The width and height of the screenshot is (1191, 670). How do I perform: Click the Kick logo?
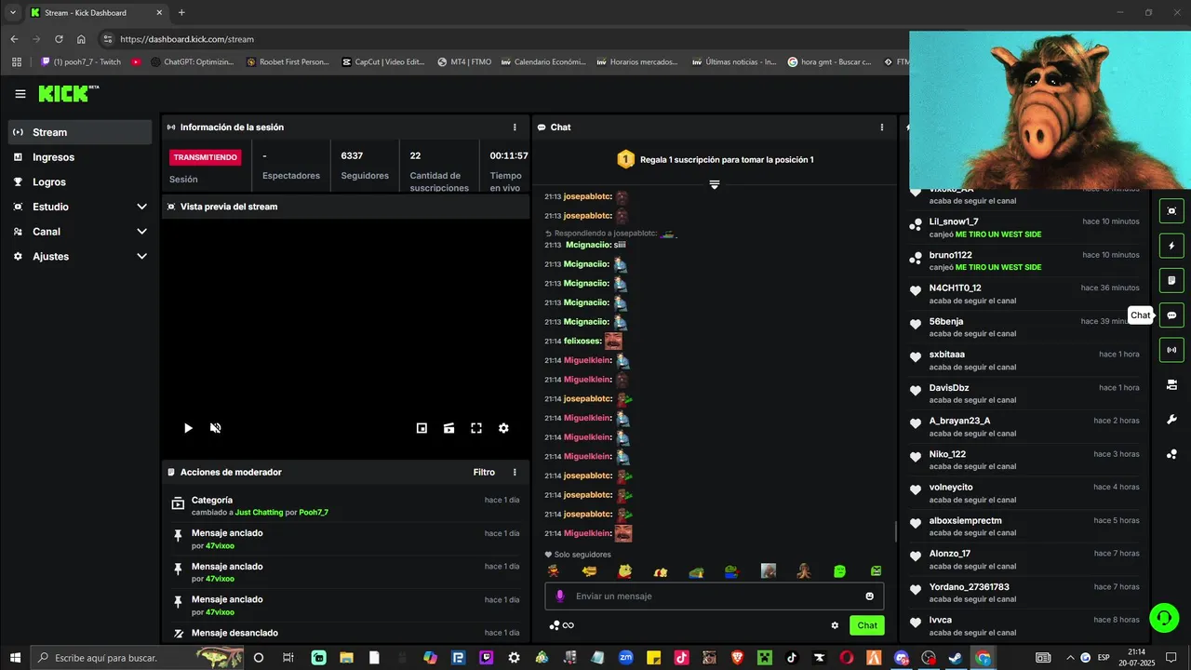pos(68,93)
